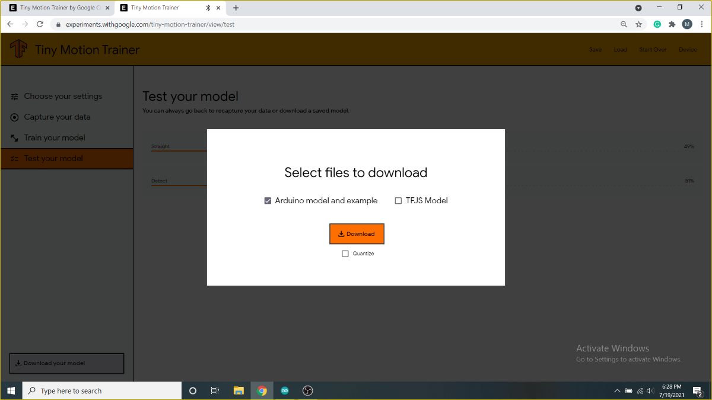This screenshot has width=712, height=400.
Task: Show hidden system tray icons chevron
Action: [617, 391]
